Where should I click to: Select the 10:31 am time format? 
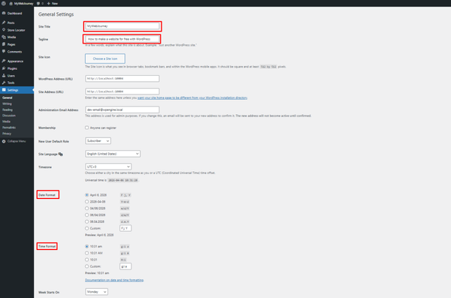(87, 246)
